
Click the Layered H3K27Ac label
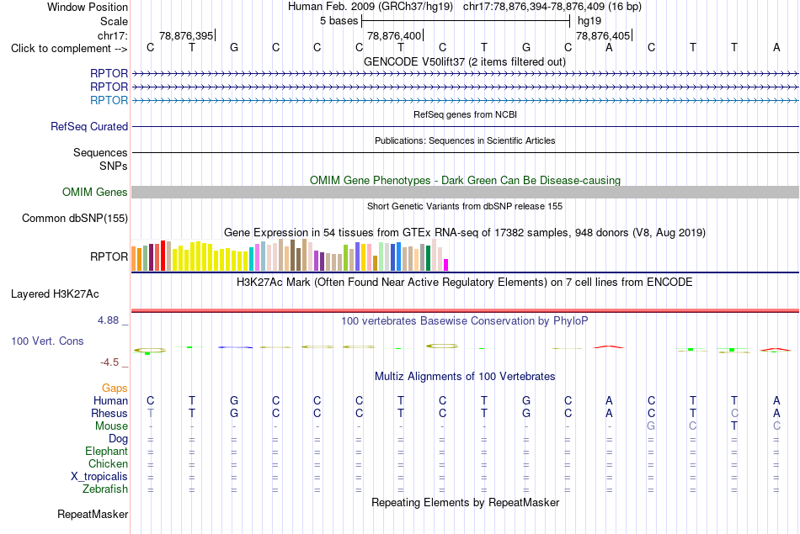pos(55,294)
